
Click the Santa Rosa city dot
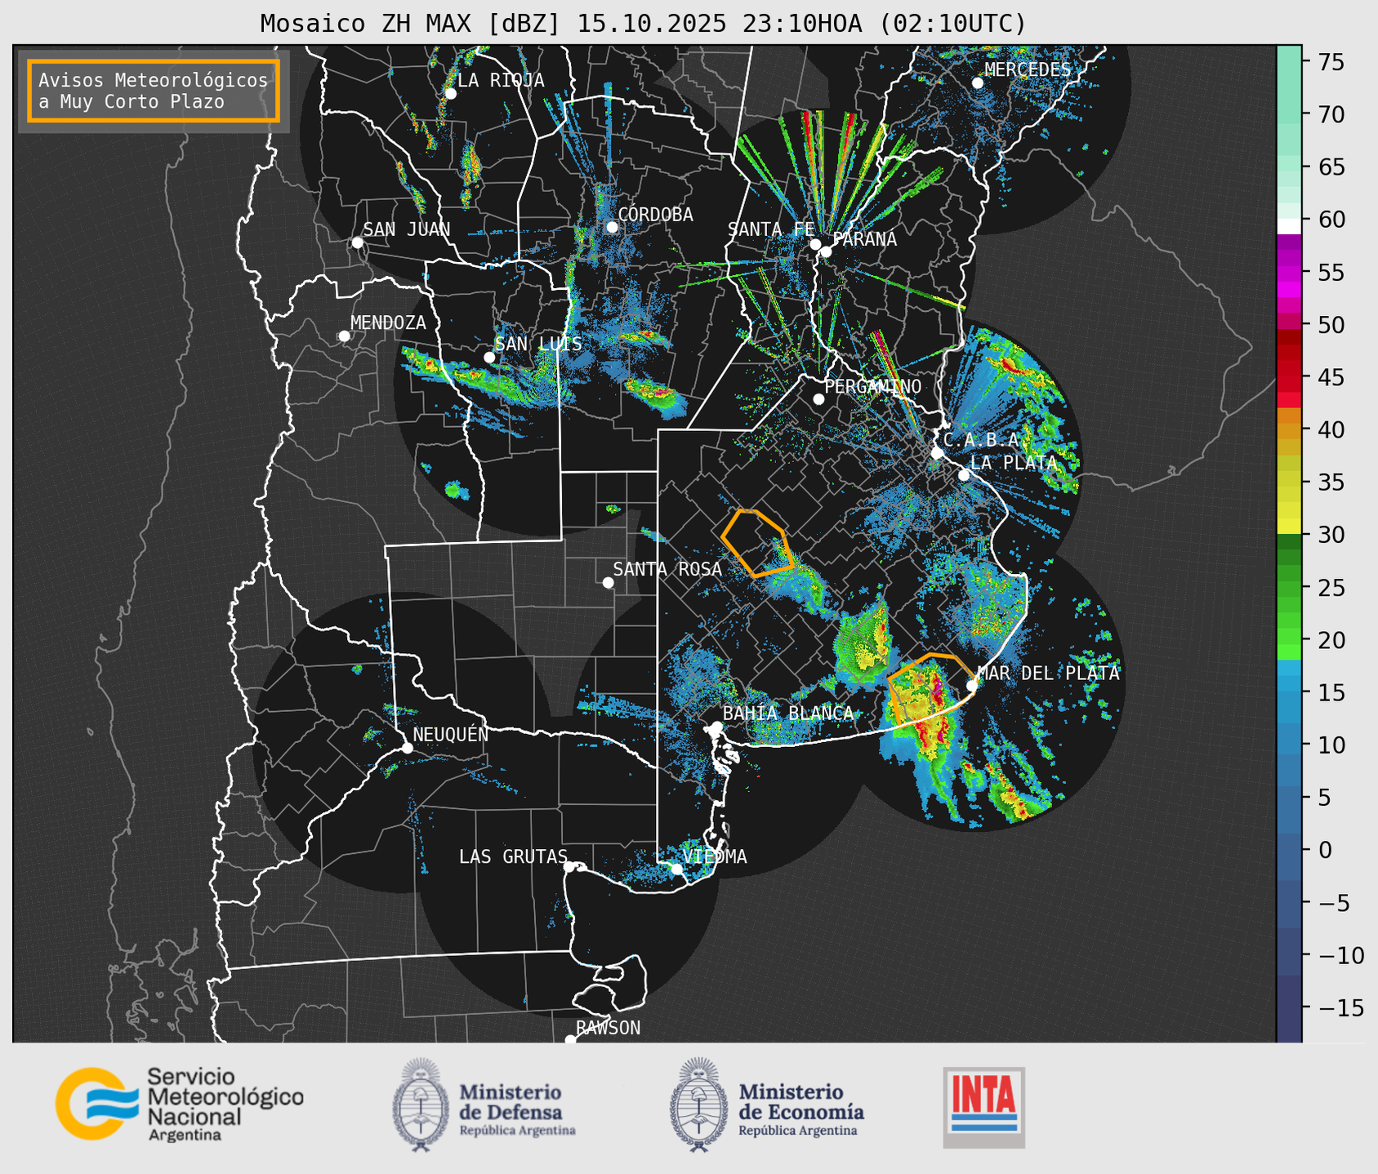pyautogui.click(x=608, y=582)
